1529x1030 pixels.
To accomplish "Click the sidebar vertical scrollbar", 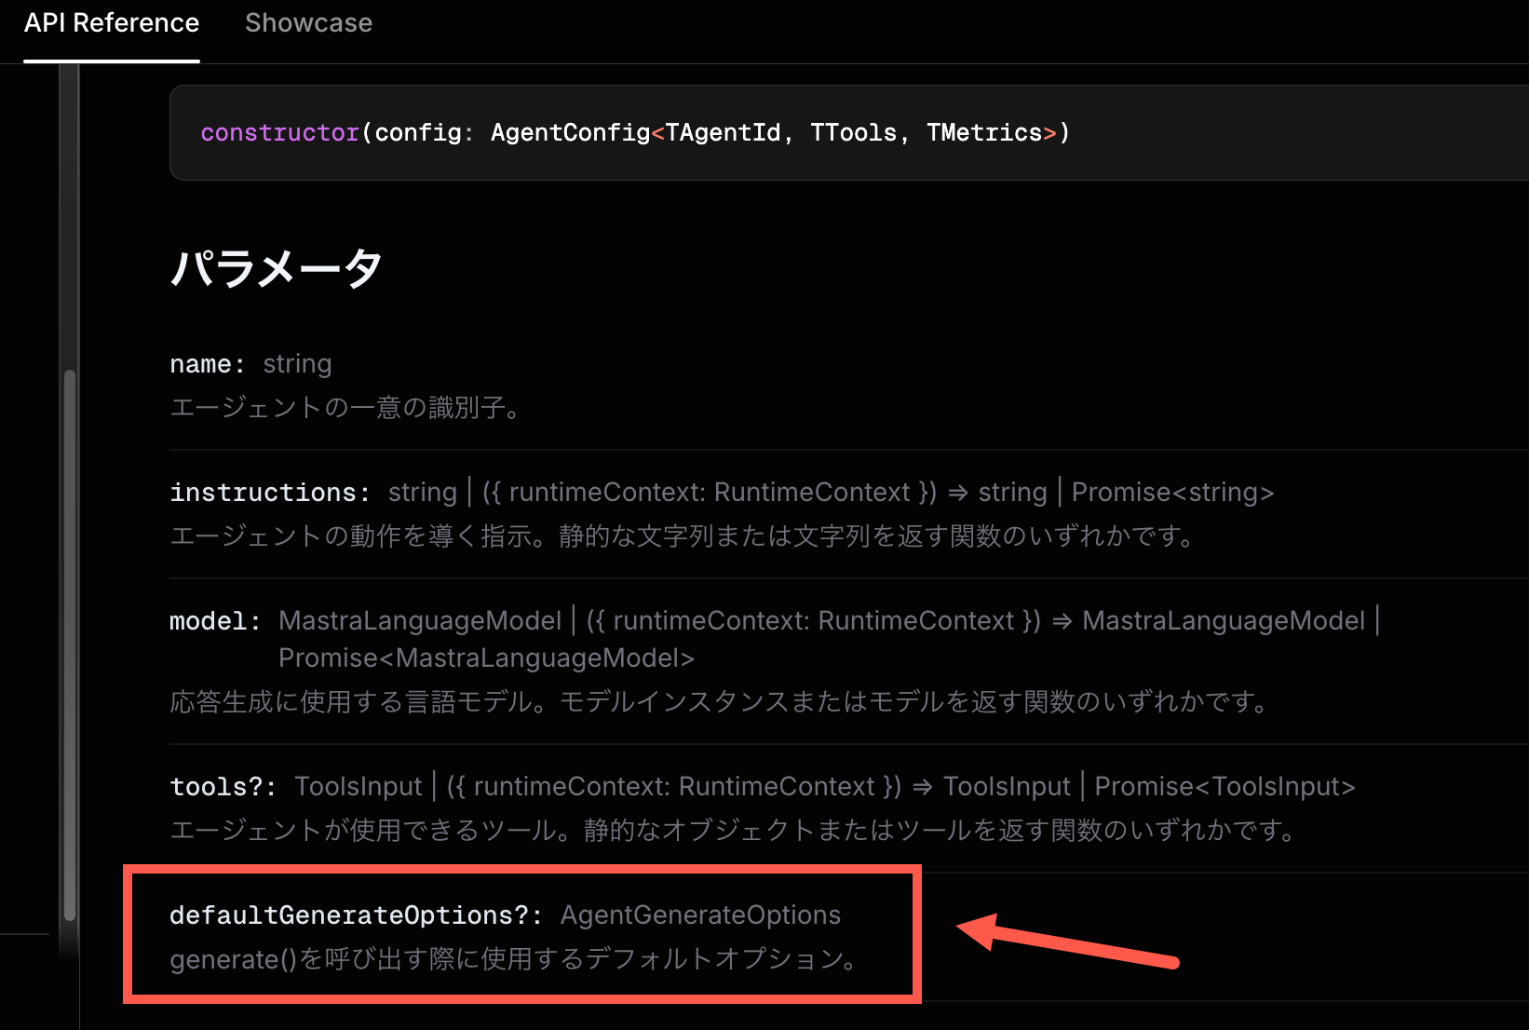I will [70, 644].
